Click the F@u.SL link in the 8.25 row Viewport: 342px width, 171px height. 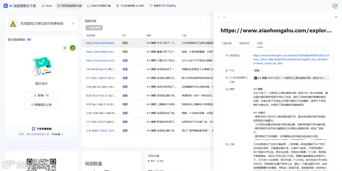click(103, 95)
